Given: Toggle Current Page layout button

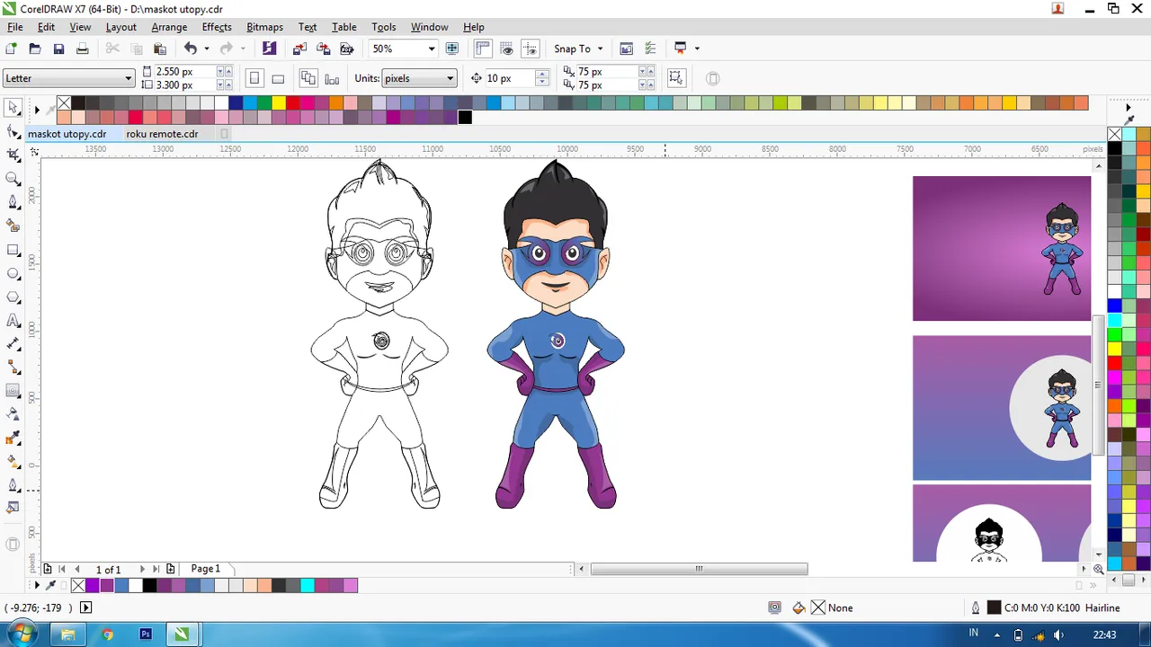Looking at the screenshot, I should pyautogui.click(x=332, y=78).
